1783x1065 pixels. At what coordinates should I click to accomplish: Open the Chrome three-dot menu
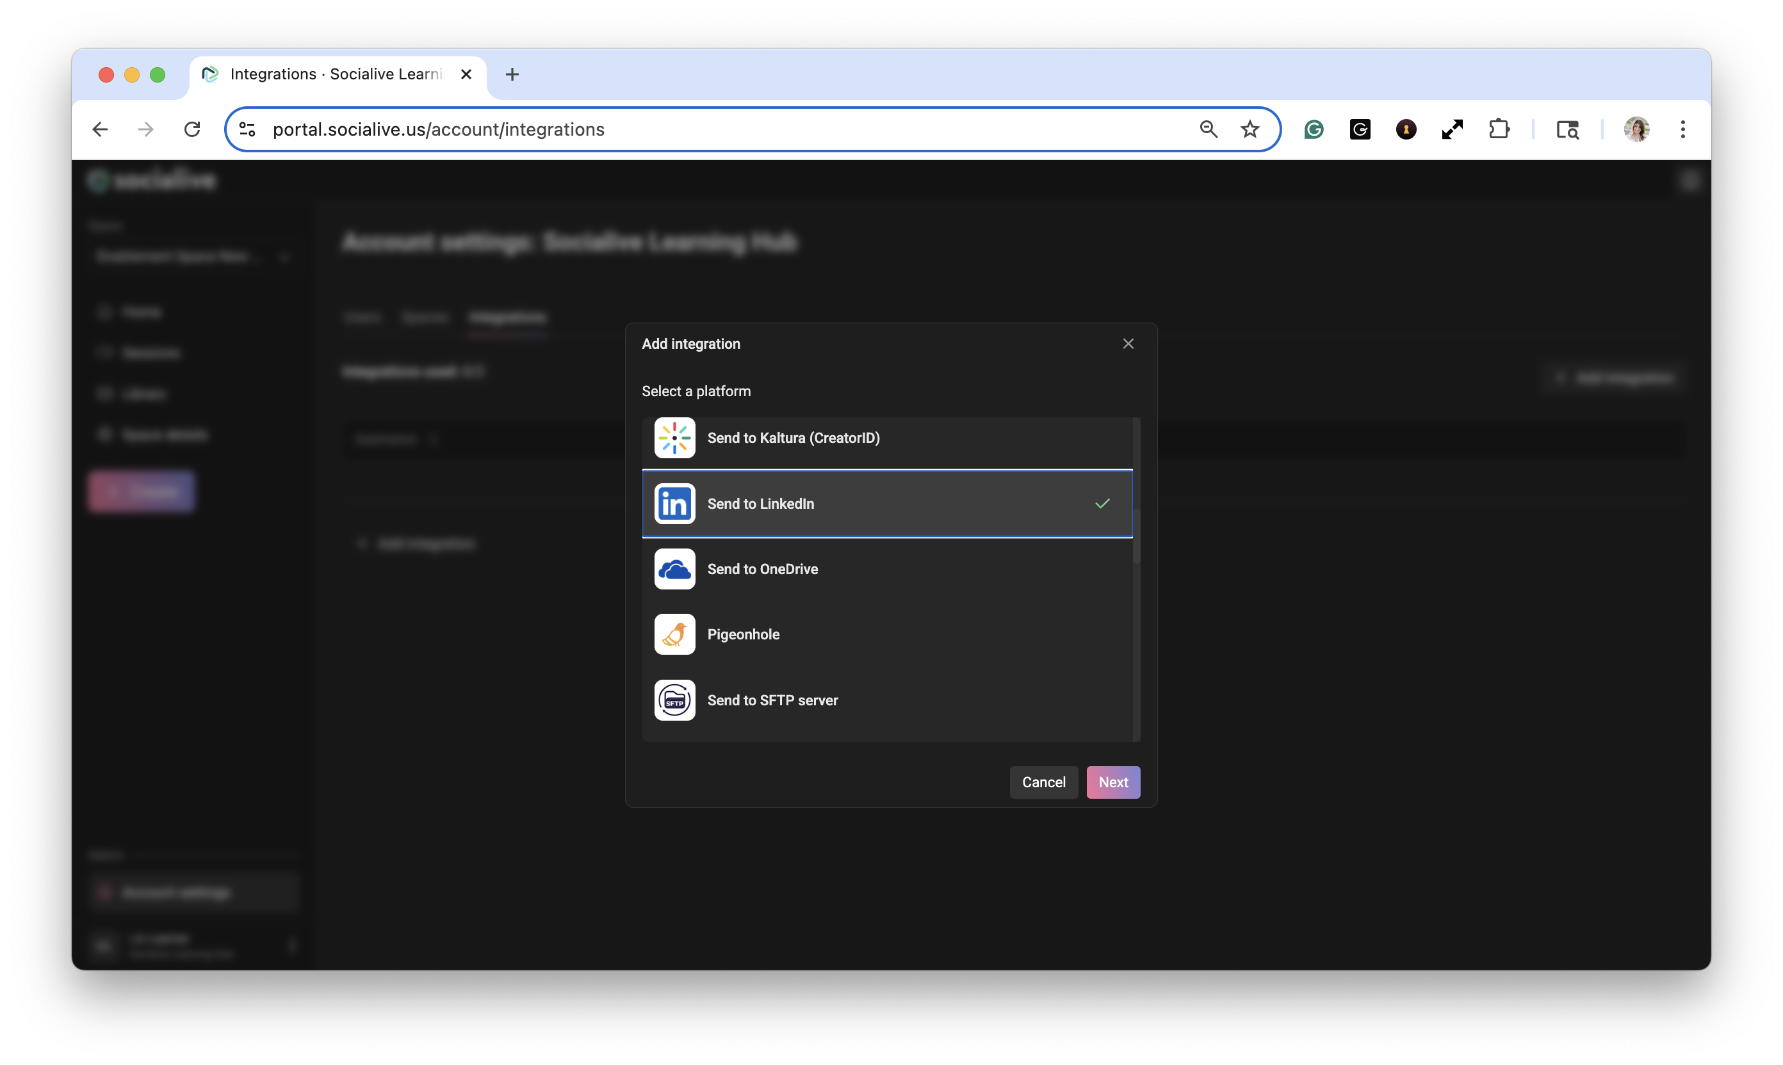point(1682,129)
